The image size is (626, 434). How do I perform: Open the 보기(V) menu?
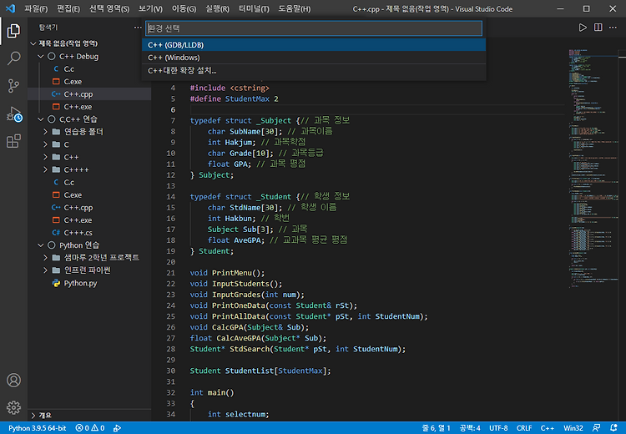coord(150,9)
